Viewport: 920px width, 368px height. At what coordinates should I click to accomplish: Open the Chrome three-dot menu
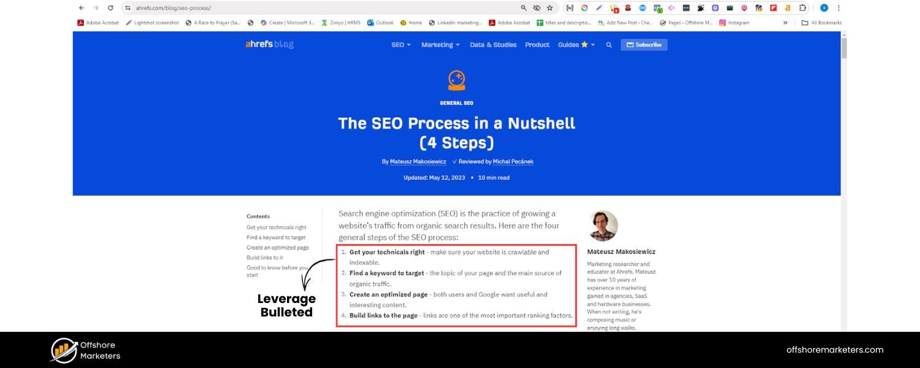tap(838, 8)
